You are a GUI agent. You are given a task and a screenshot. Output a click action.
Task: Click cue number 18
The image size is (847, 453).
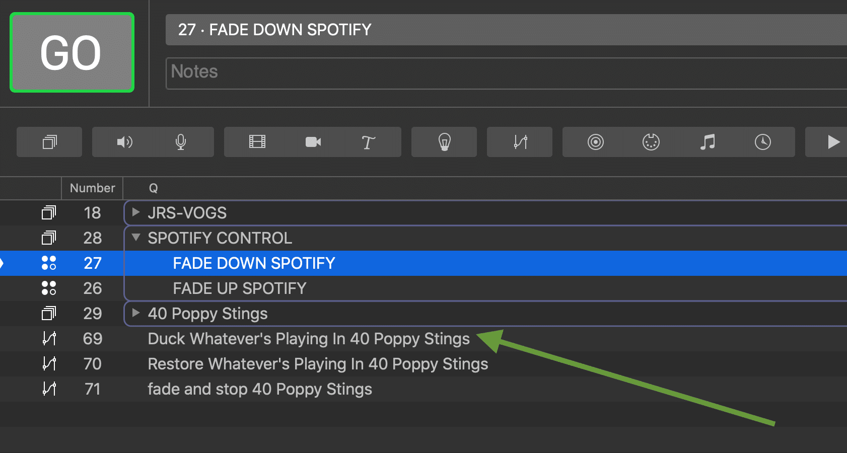[x=92, y=213]
